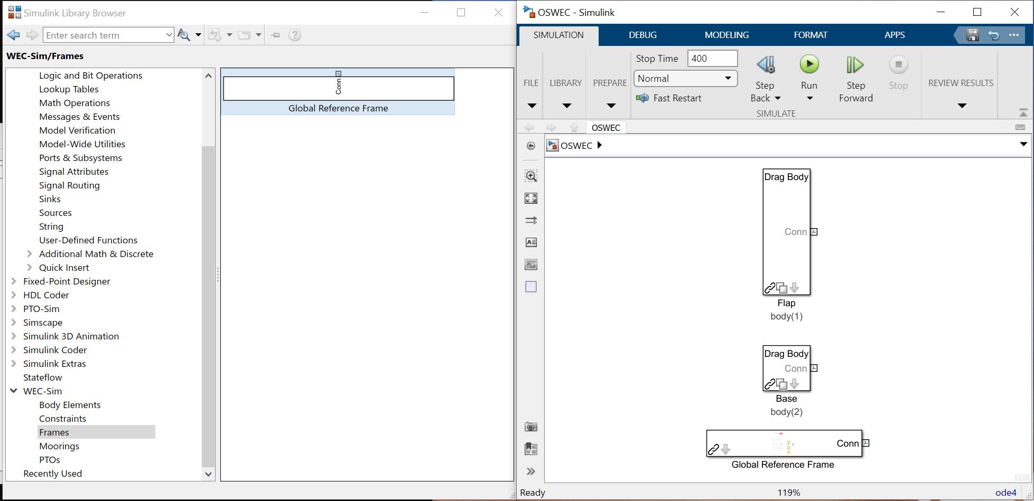Click library tree scroll up arrow
Viewport: 1034px width, 501px height.
(208, 75)
